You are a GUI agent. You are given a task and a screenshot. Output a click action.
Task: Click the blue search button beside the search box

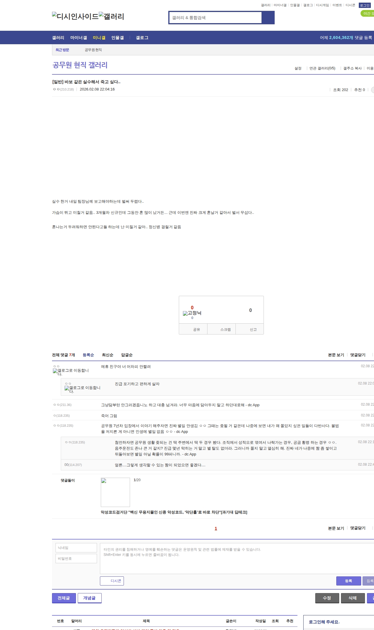click(x=268, y=18)
